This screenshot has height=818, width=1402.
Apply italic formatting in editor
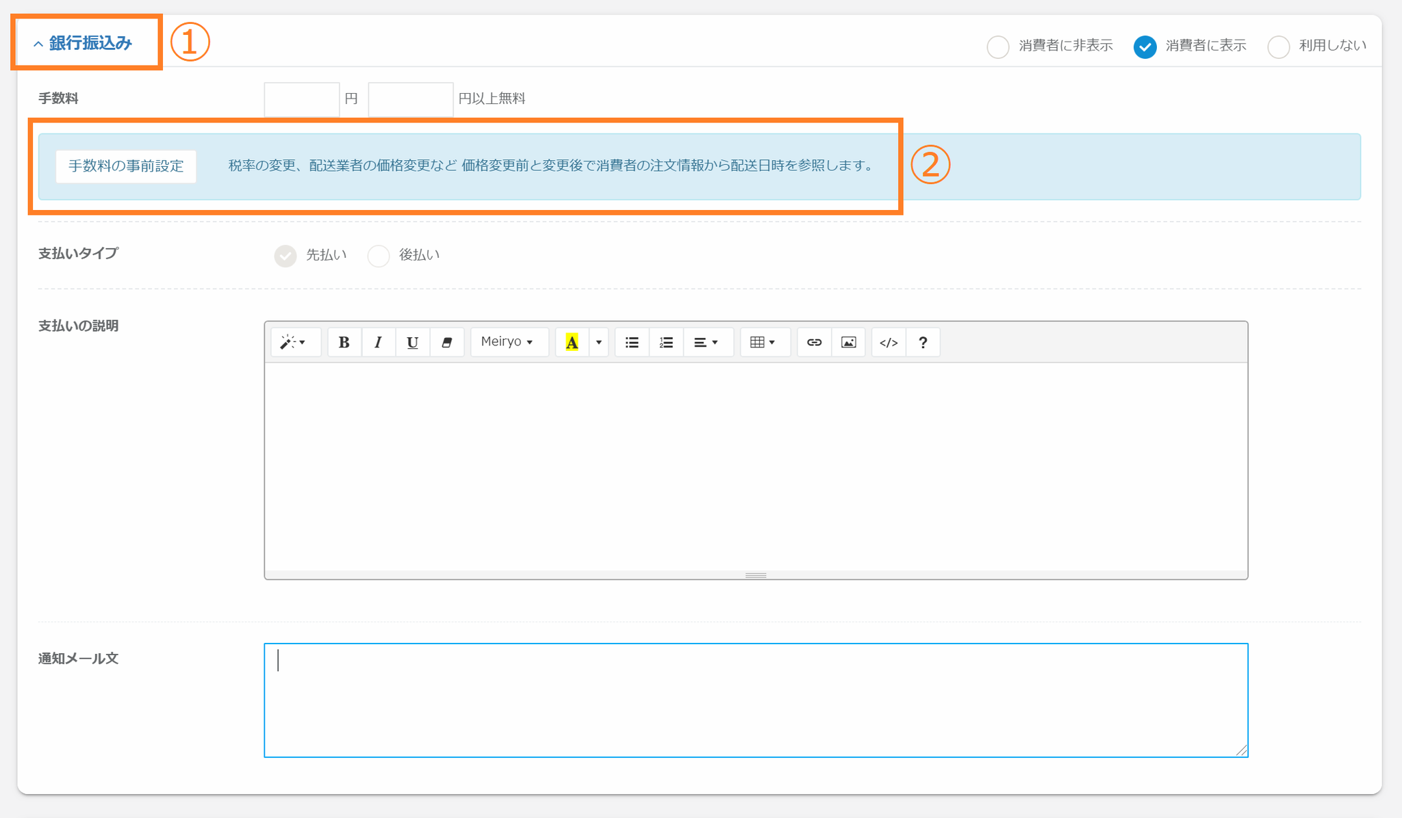click(x=378, y=342)
